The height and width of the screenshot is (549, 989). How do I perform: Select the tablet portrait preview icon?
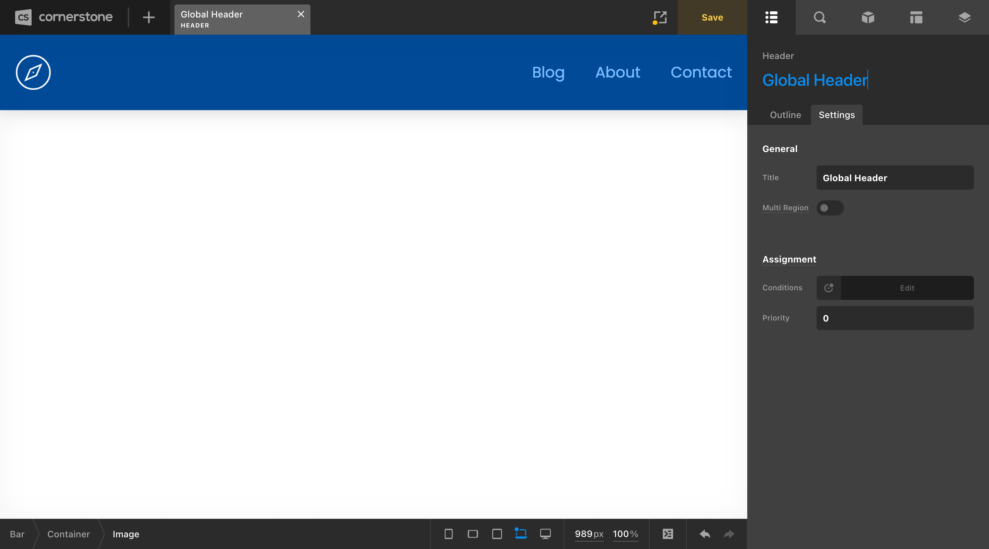(x=497, y=534)
